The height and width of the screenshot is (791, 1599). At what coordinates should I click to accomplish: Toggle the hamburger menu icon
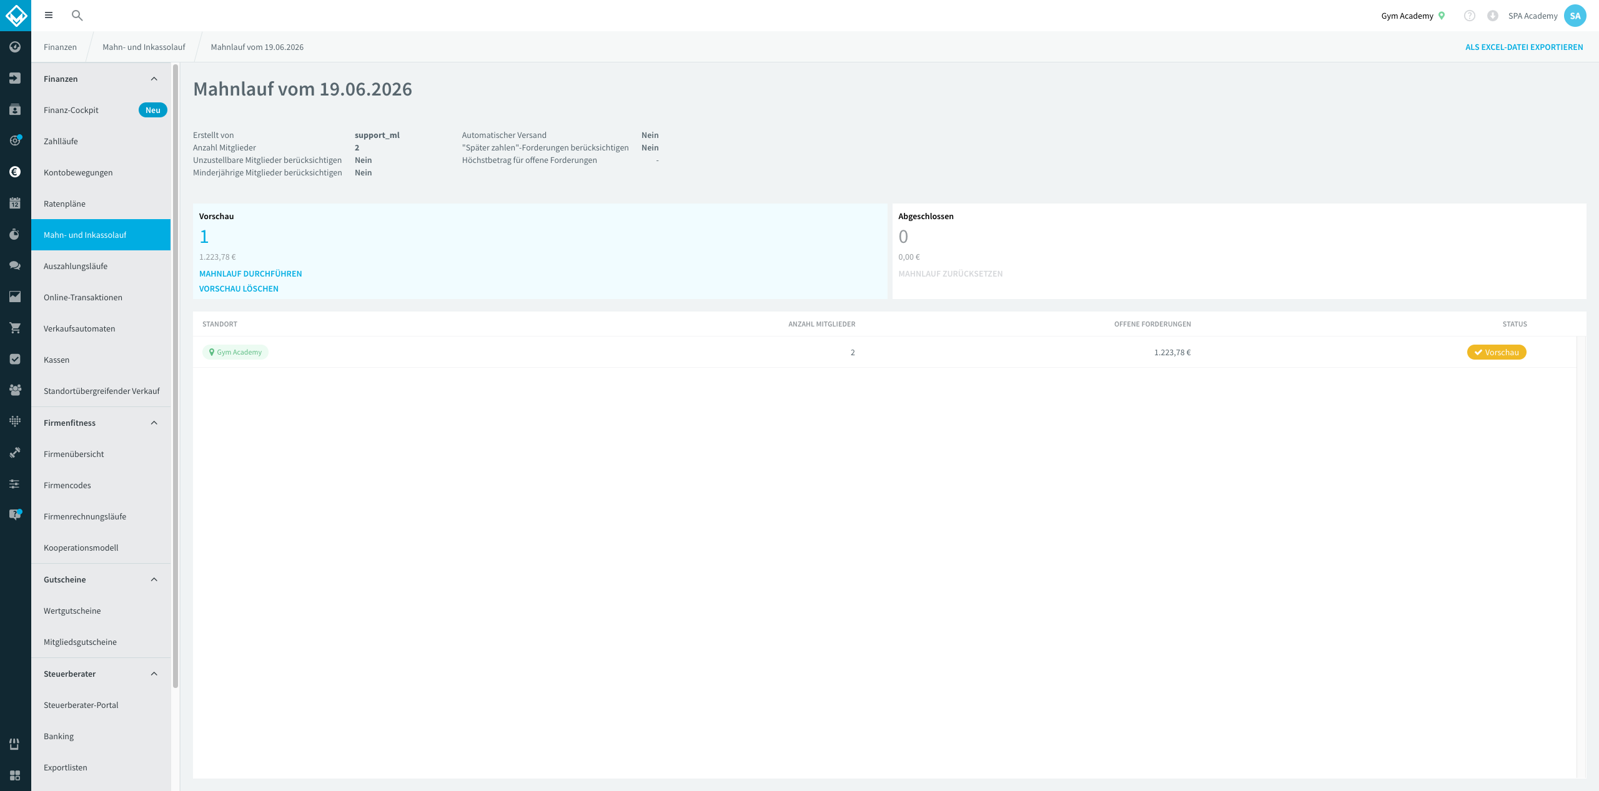(x=49, y=16)
